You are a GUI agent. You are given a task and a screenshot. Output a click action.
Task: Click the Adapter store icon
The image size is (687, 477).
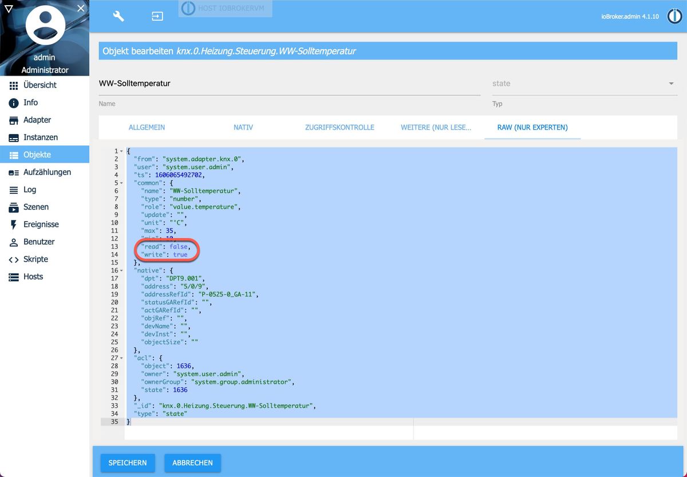14,120
